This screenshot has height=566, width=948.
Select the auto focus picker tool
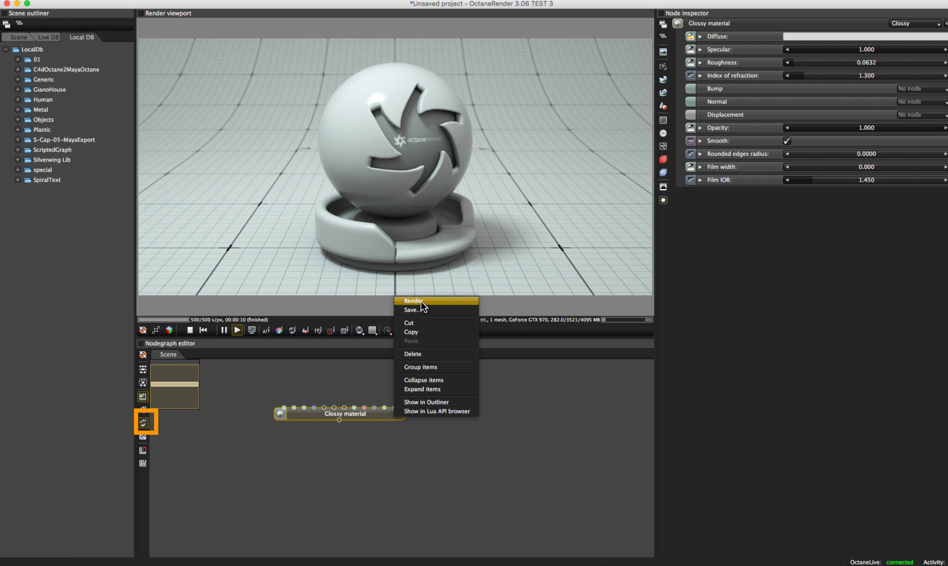point(266,330)
